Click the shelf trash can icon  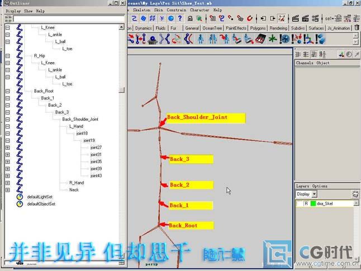pyautogui.click(x=357, y=28)
